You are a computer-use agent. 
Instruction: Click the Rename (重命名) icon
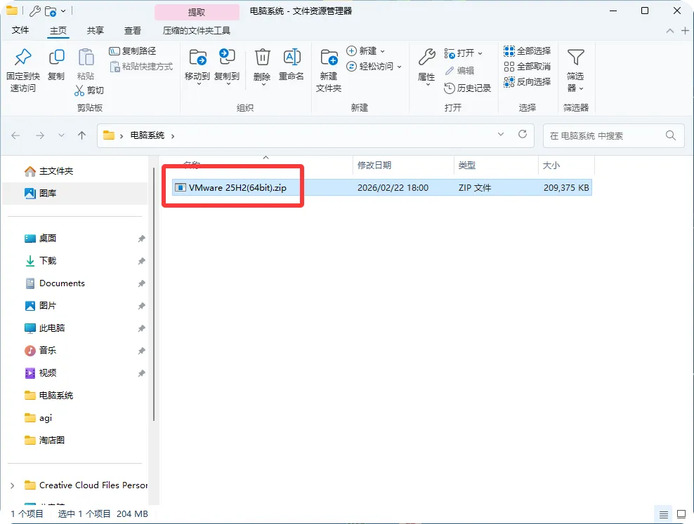point(292,58)
